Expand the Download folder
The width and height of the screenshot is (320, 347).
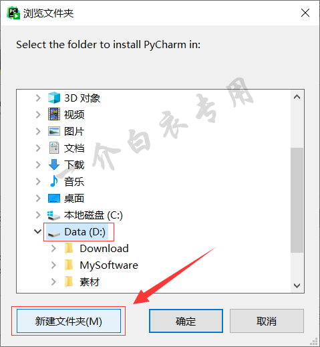click(x=53, y=248)
